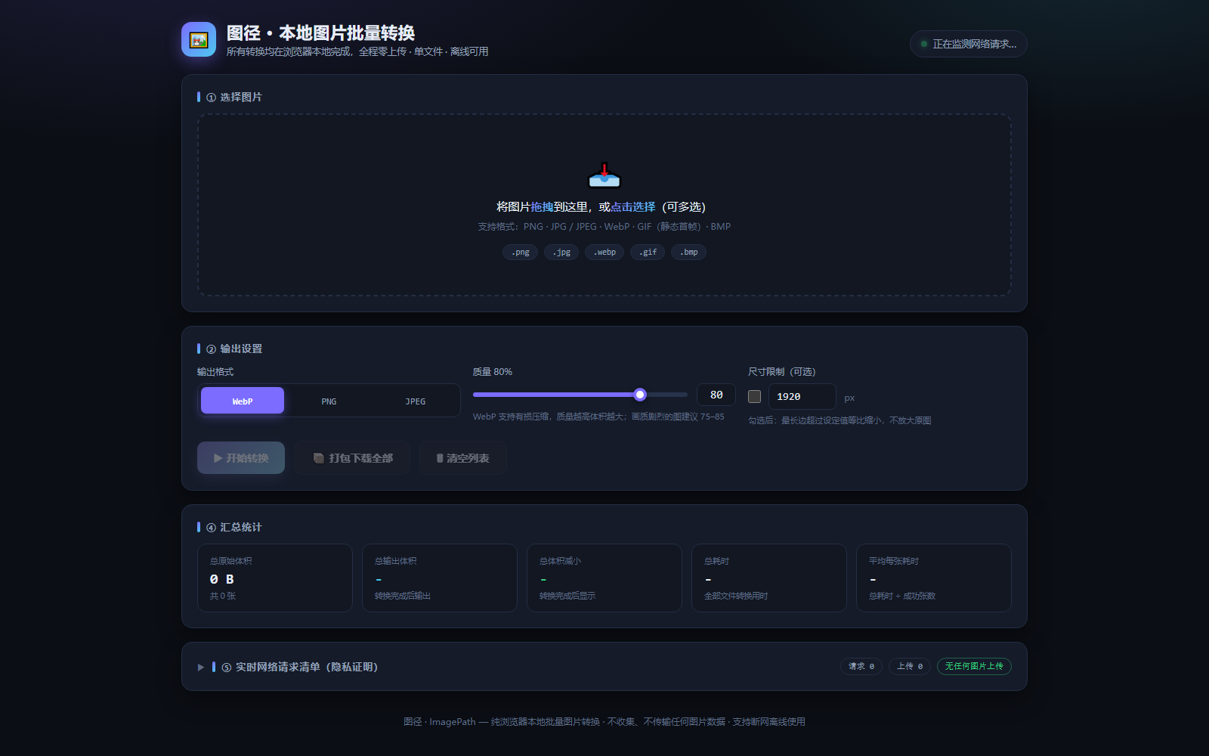Click the 清空列表 button

click(x=462, y=458)
